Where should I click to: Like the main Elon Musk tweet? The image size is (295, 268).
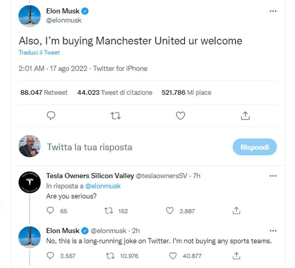click(x=180, y=115)
